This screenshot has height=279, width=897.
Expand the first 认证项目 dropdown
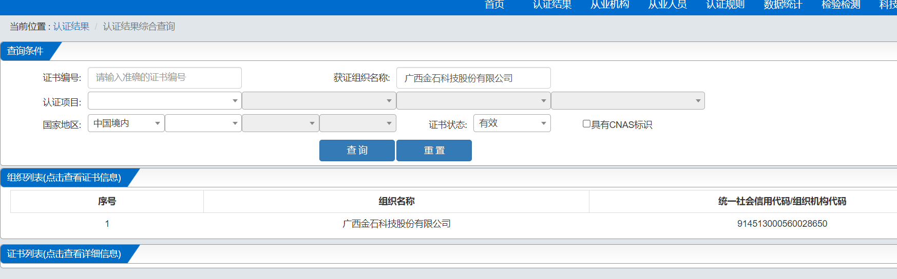165,101
